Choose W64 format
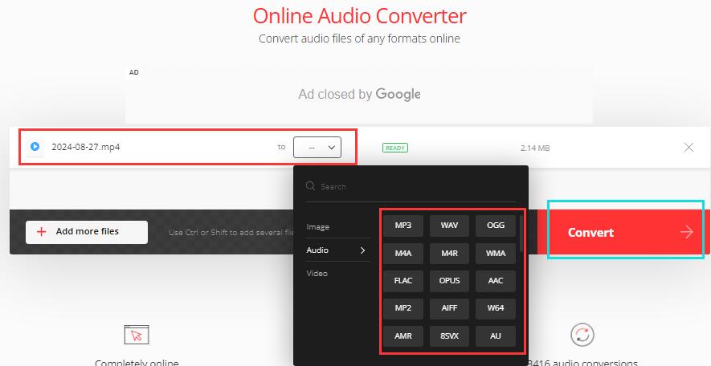Viewport: 711px width, 366px height. coord(496,308)
